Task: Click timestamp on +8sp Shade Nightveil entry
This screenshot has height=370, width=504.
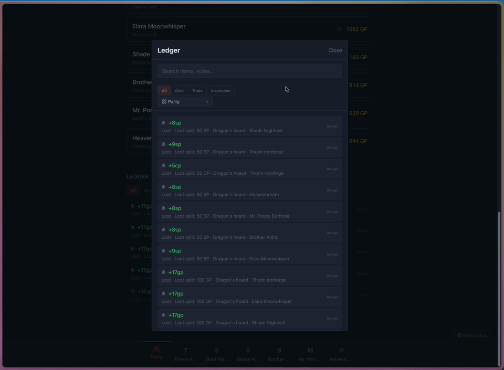Action: coord(332,126)
